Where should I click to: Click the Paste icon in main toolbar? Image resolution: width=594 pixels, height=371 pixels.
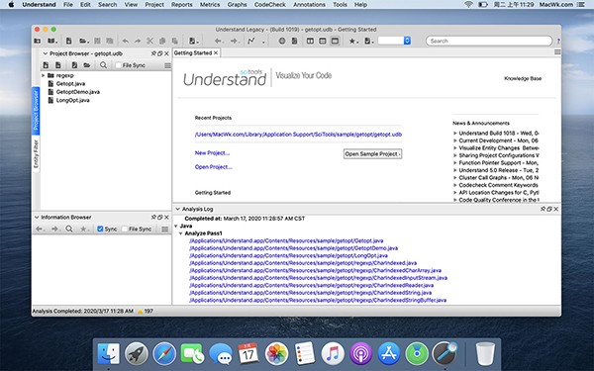pyautogui.click(x=174, y=41)
